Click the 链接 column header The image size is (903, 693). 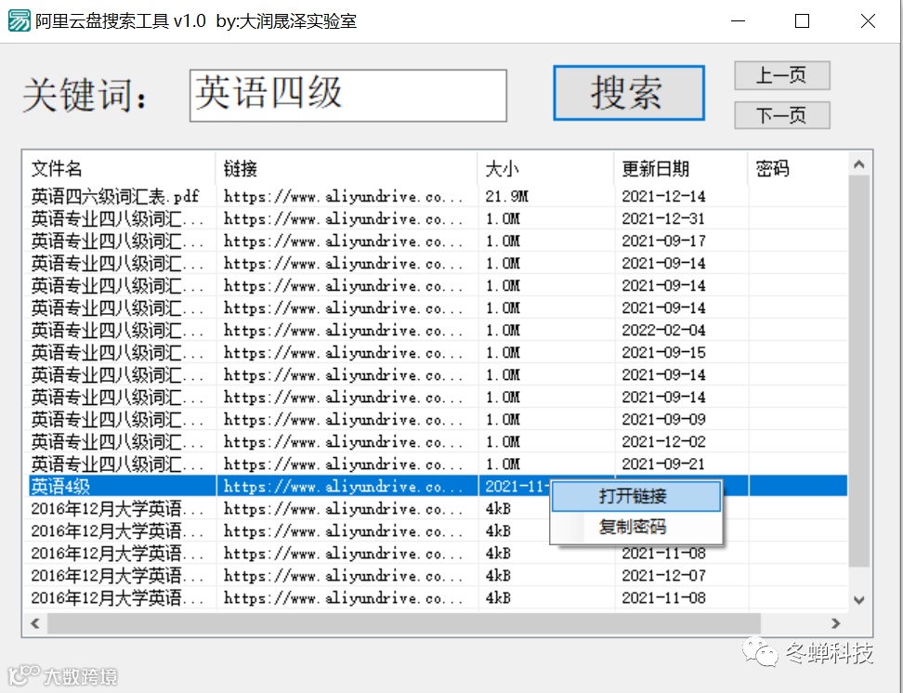pyautogui.click(x=347, y=168)
